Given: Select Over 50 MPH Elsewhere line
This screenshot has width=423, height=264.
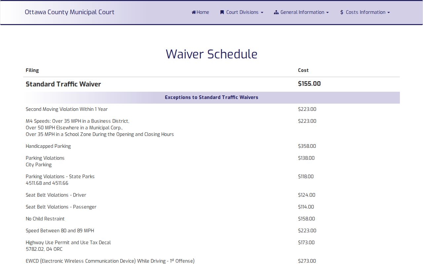Looking at the screenshot, I should click(74, 128).
